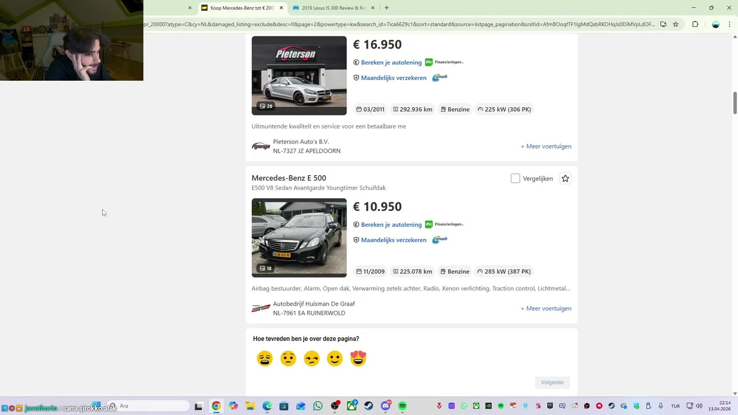The height and width of the screenshot is (415, 738).
Task: Open a new browser tab
Action: [x=386, y=8]
